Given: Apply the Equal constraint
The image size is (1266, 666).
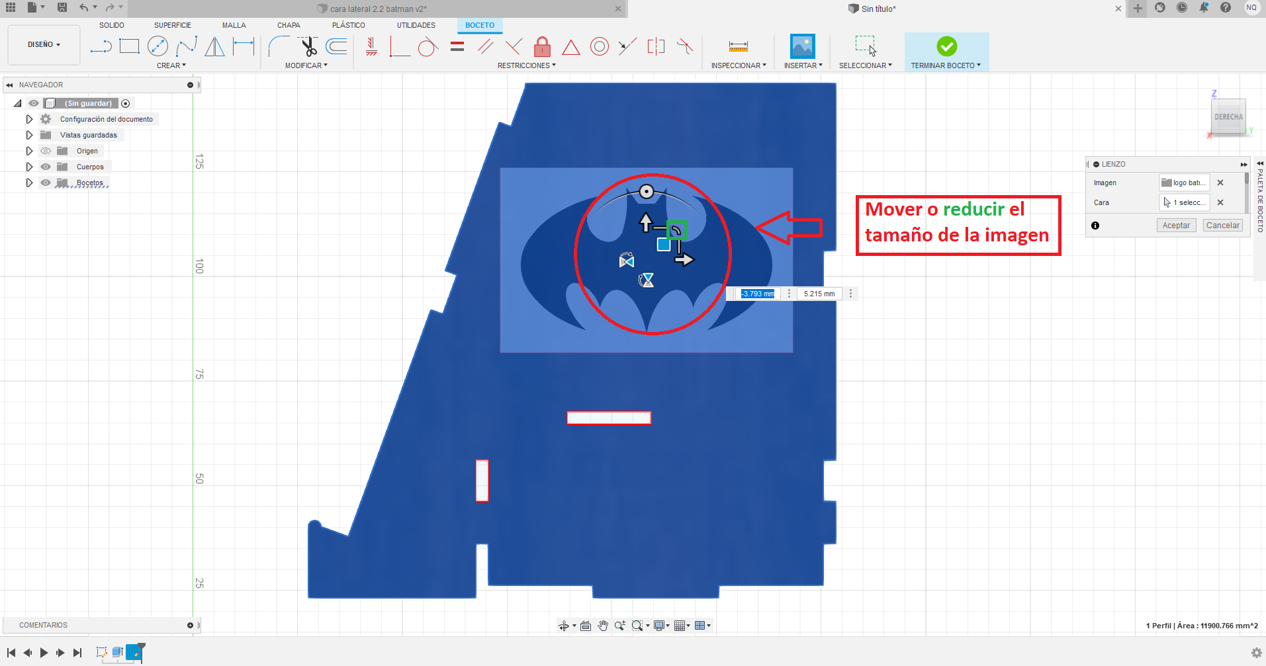Looking at the screenshot, I should pyautogui.click(x=457, y=46).
